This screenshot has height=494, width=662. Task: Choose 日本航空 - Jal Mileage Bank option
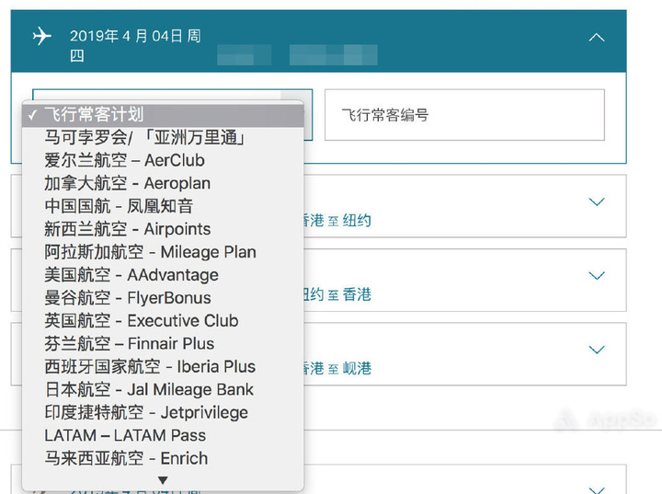163,390
